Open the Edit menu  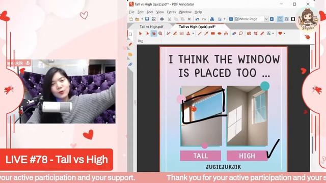(x=141, y=12)
